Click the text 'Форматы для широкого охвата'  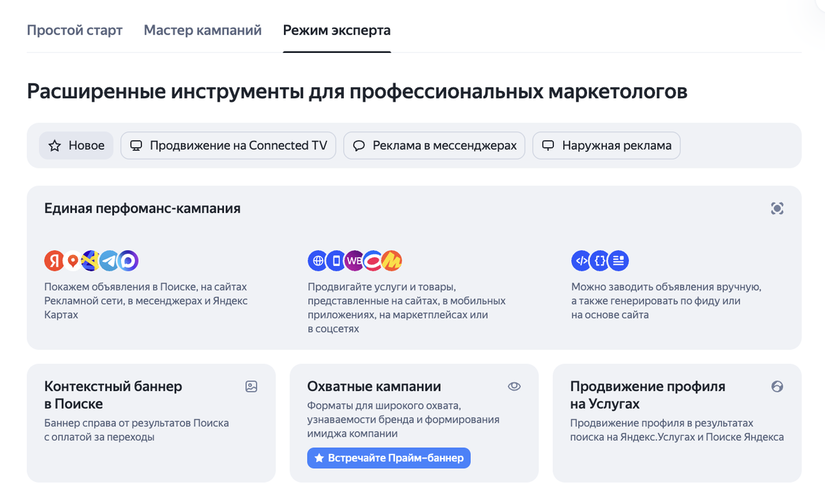point(384,406)
